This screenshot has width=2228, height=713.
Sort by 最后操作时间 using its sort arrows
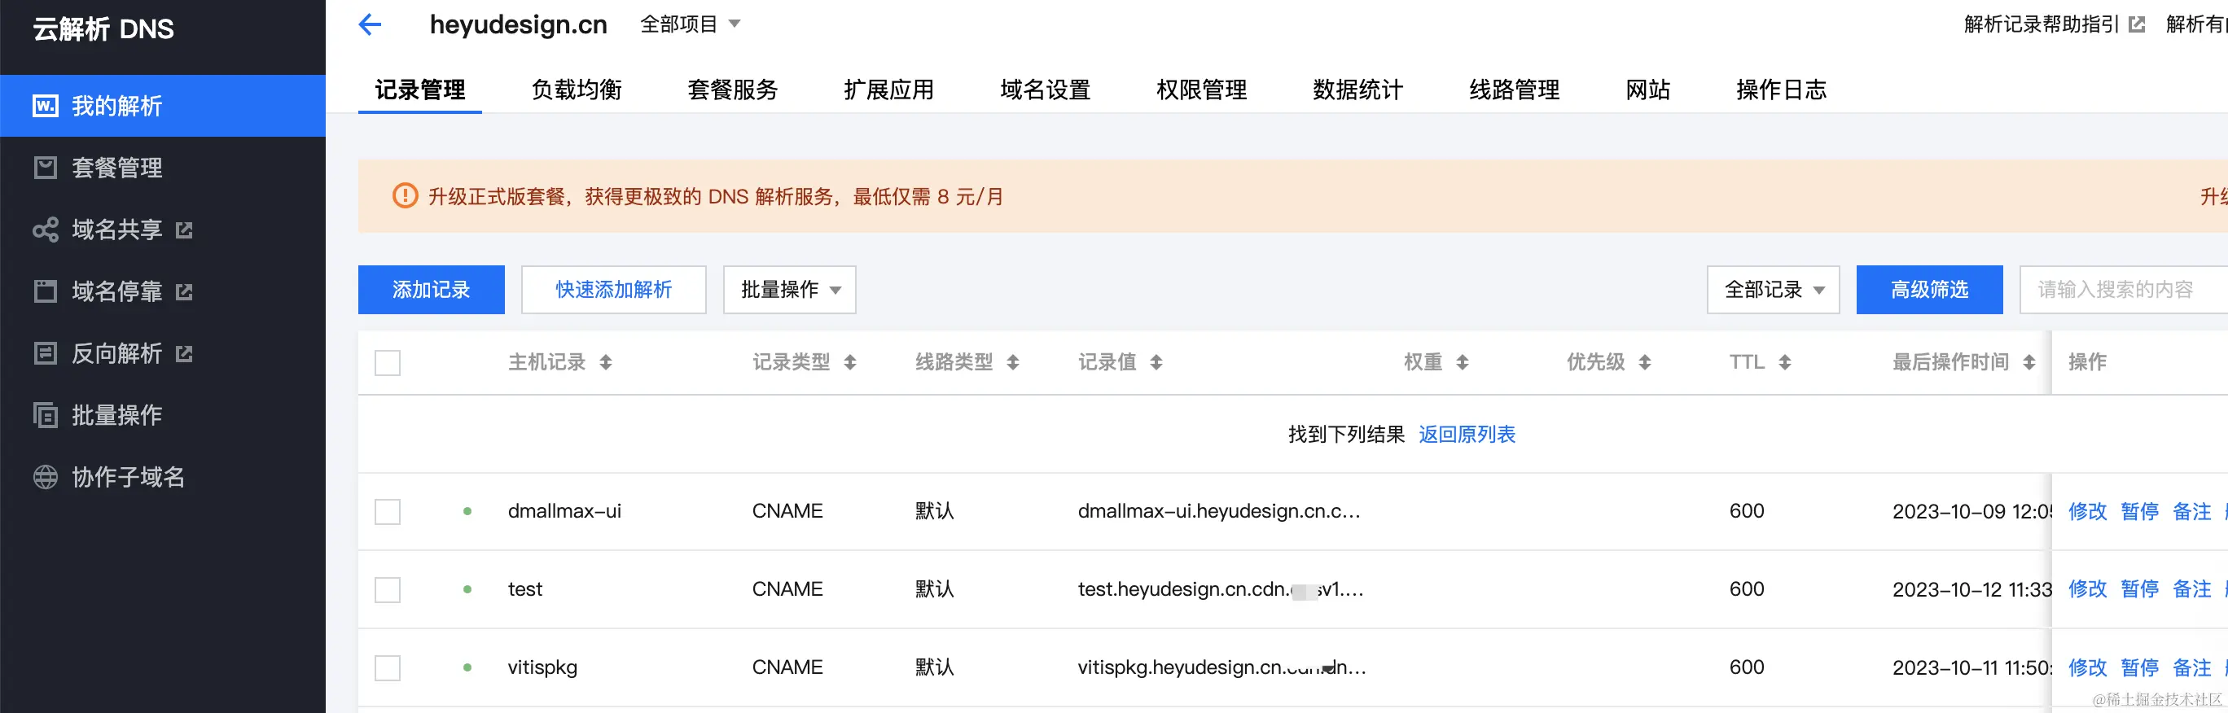pos(2029,362)
